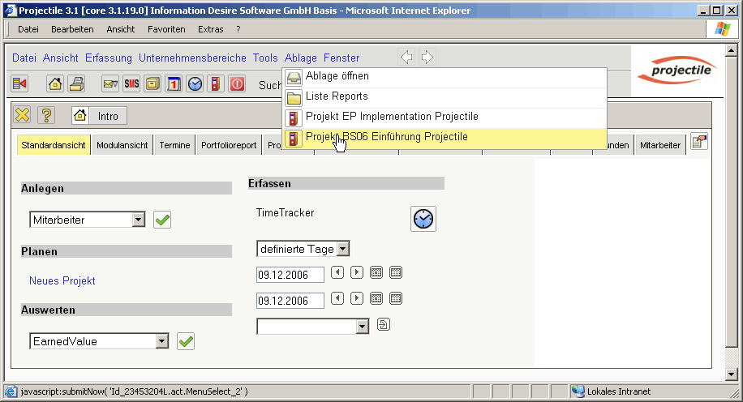Click the navigate back arrow icon
The height and width of the screenshot is (402, 743).
tap(406, 58)
